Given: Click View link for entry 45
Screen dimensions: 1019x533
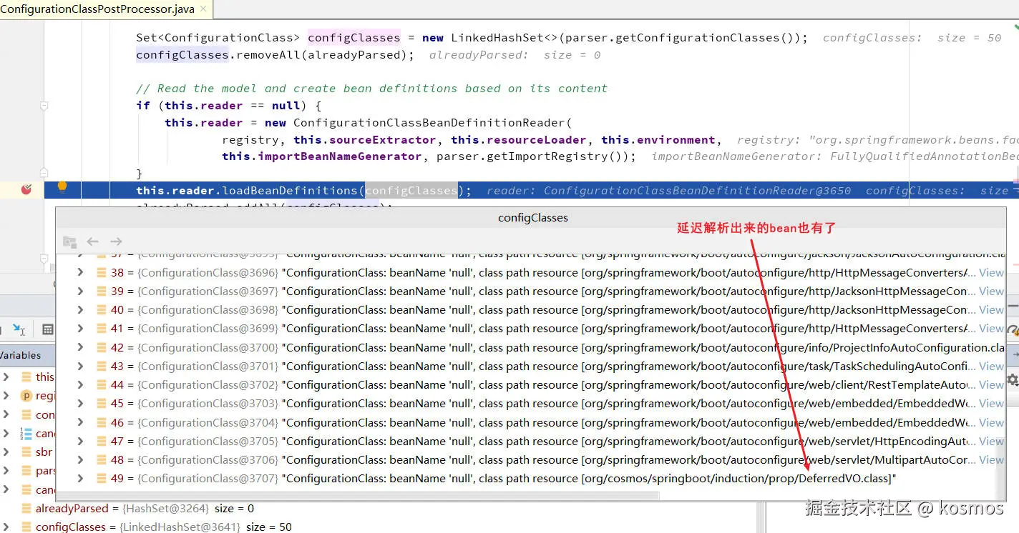Looking at the screenshot, I should tap(991, 403).
